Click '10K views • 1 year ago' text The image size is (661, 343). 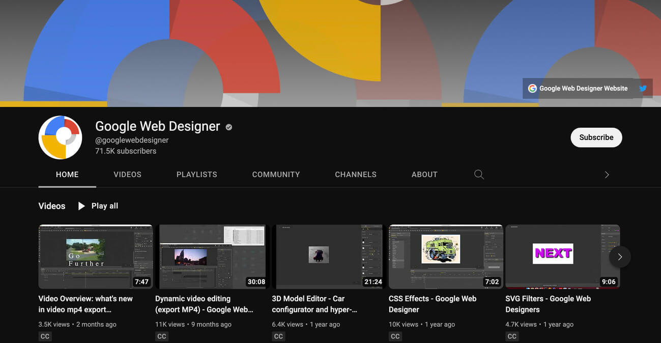(x=422, y=324)
